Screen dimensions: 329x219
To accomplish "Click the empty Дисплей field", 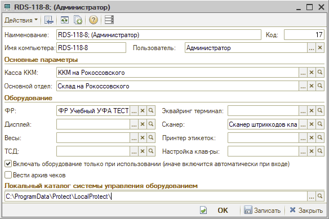I will (x=93, y=124).
